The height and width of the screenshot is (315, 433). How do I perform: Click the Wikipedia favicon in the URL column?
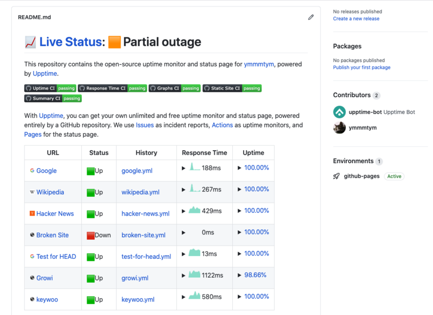pyautogui.click(x=32, y=192)
